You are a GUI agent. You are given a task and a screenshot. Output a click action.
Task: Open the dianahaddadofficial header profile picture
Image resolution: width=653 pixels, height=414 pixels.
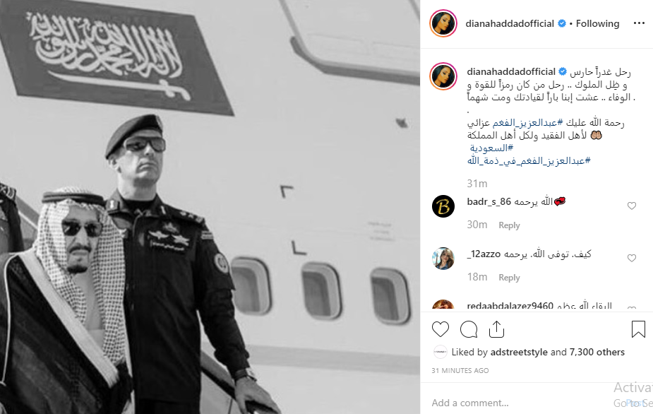coord(443,23)
